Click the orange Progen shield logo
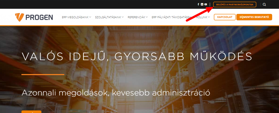279x113 pixels. tap(19, 17)
